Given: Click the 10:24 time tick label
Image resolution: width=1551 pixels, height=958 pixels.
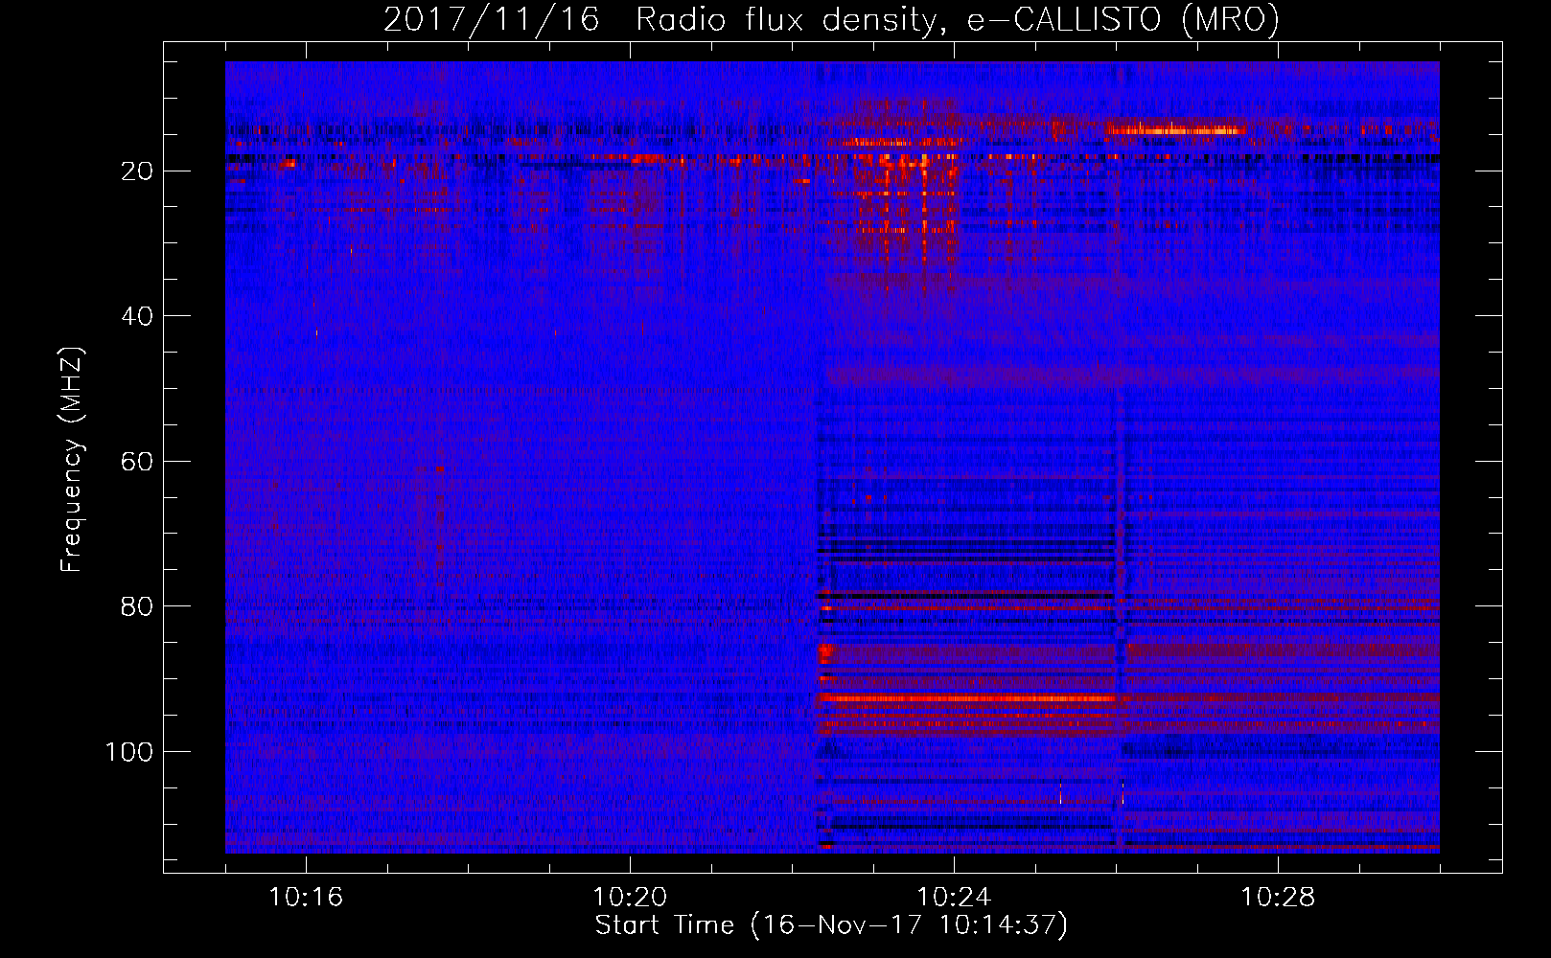Looking at the screenshot, I should [954, 898].
